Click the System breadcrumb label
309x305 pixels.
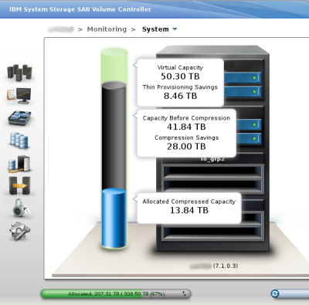coord(155,29)
